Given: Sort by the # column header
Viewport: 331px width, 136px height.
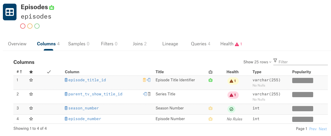Looking at the screenshot, I should click(x=19, y=72).
